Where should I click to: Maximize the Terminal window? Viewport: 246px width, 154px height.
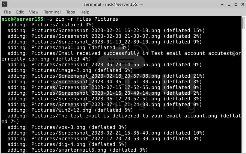(236, 4)
